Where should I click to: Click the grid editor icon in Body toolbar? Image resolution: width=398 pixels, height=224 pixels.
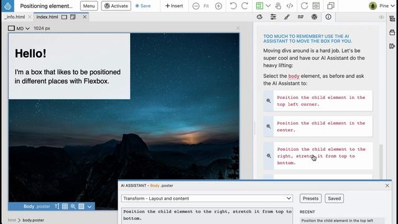(x=65, y=206)
